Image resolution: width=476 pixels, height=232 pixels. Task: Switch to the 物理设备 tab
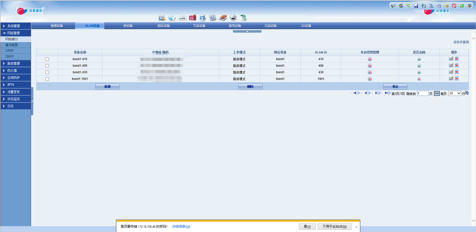point(57,26)
